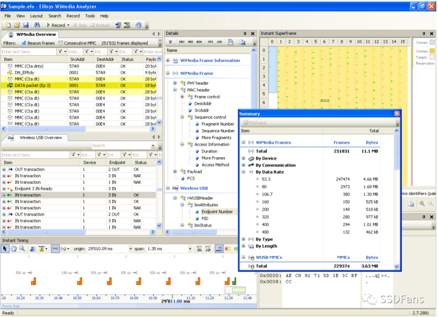Toggle the Consecutive MMC filter
Image resolution: width=438 pixels, height=317 pixels.
click(x=77, y=43)
